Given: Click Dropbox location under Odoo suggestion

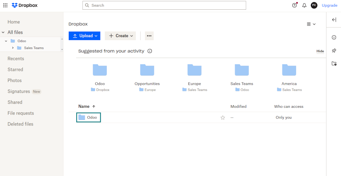Looking at the screenshot, I should point(100,90).
